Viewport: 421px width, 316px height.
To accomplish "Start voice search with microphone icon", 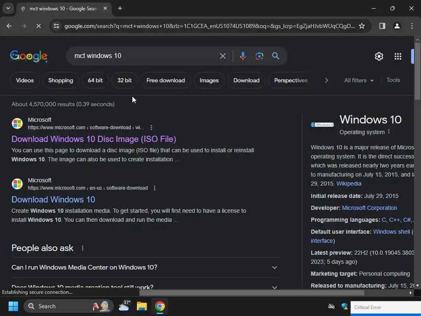I will click(243, 56).
